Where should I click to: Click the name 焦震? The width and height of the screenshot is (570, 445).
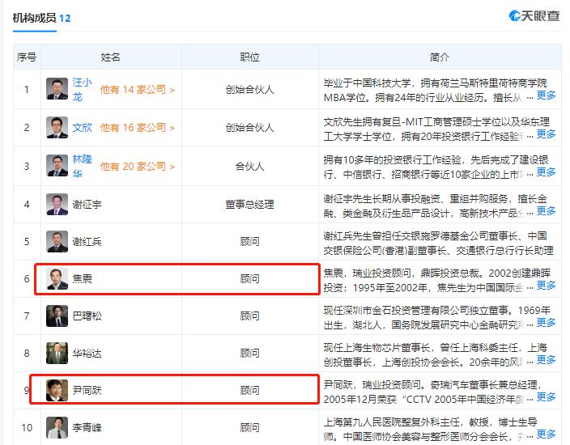pyautogui.click(x=82, y=279)
